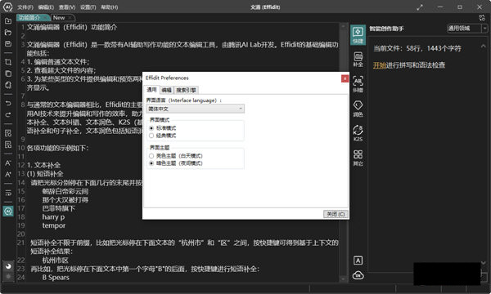Open the 快捷 shortcut panel
The height and width of the screenshot is (294, 491).
[358, 35]
